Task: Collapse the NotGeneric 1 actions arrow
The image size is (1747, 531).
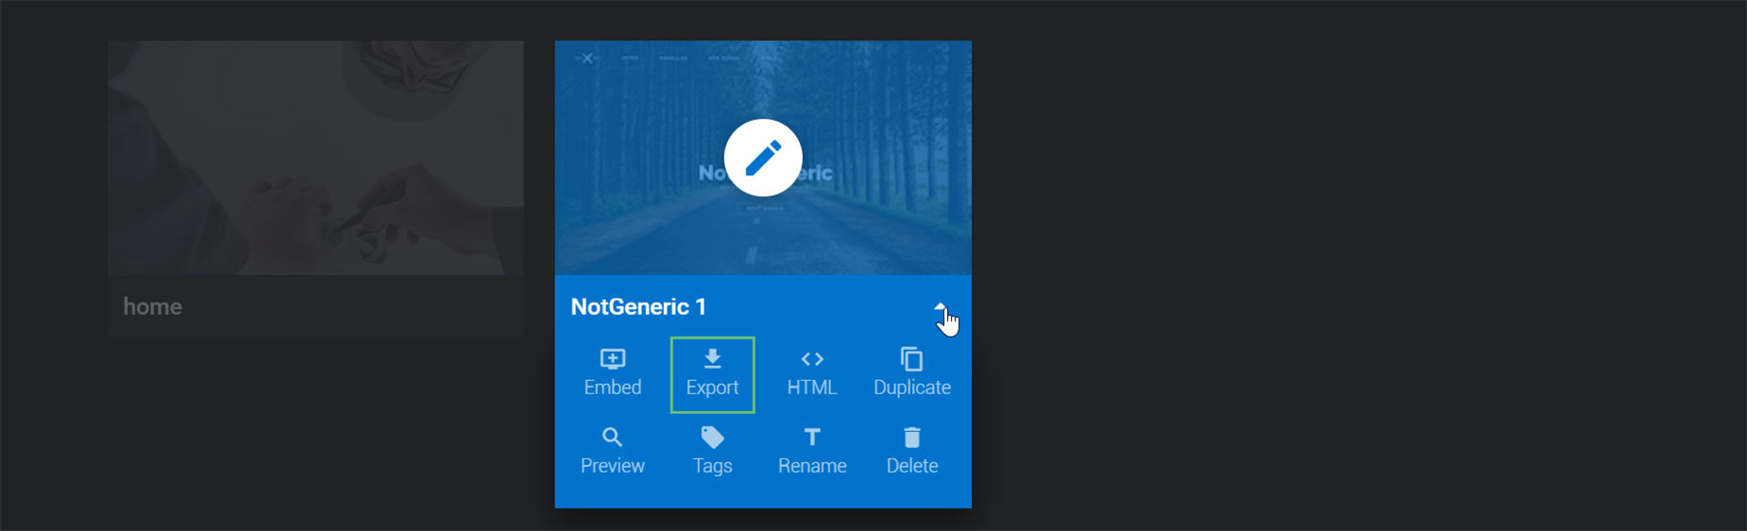Action: [x=941, y=307]
